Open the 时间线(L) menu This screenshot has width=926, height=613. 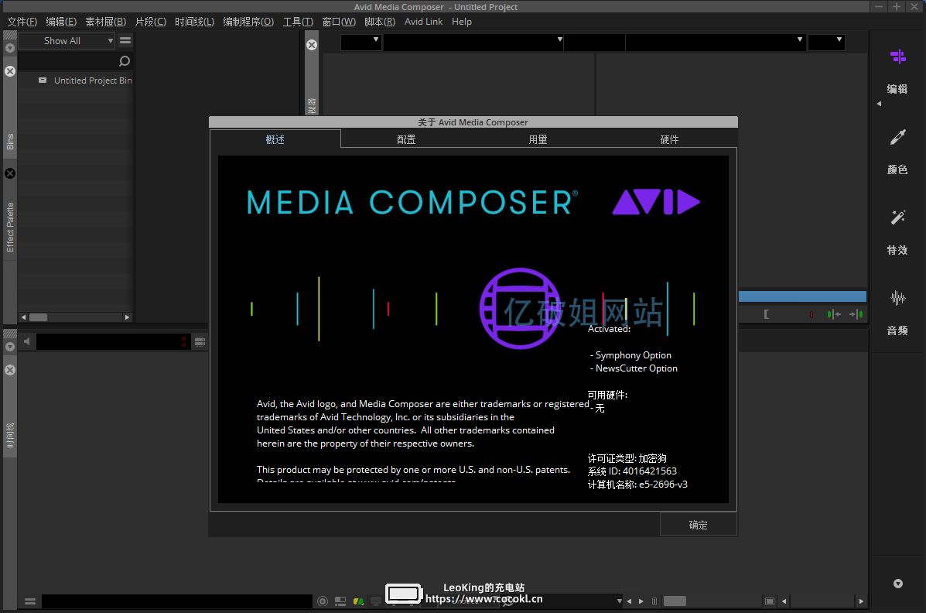pyautogui.click(x=194, y=22)
